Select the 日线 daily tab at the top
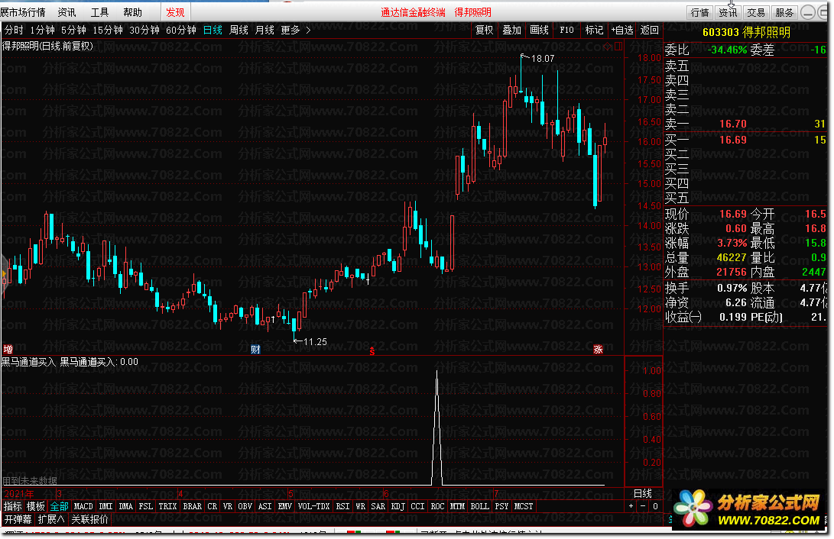 [213, 31]
